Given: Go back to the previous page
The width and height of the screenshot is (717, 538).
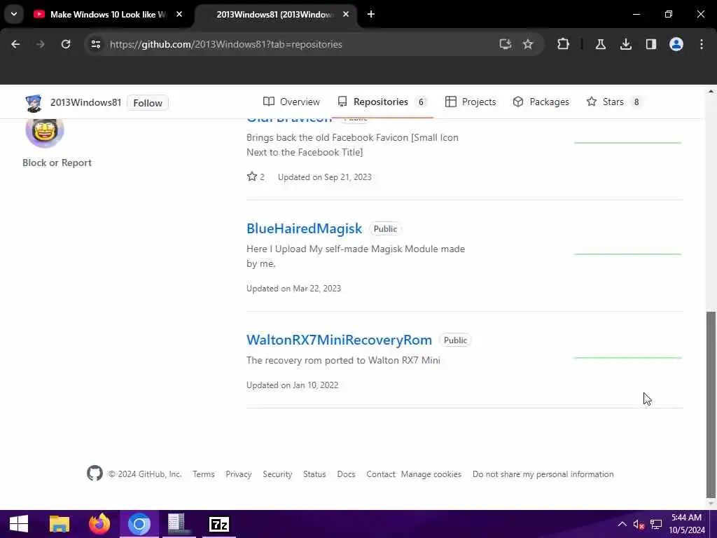Looking at the screenshot, I should click(15, 44).
